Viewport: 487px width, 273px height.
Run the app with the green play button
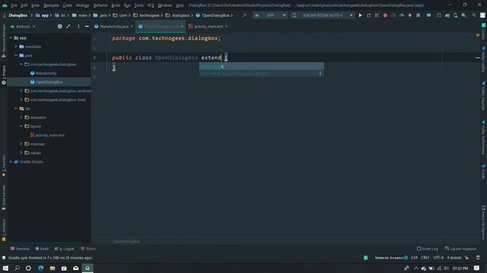(x=360, y=15)
